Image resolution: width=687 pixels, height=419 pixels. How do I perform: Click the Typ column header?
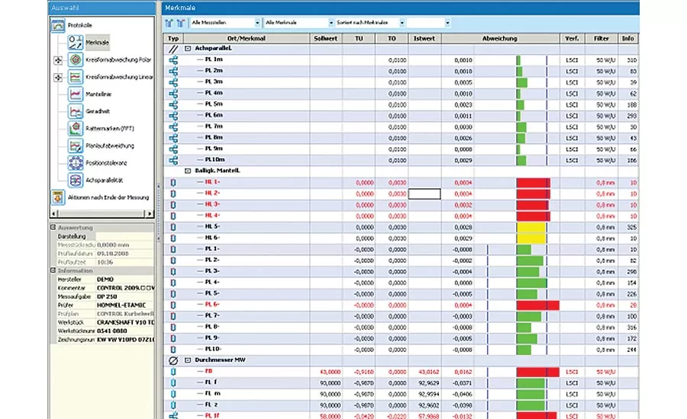[x=173, y=39]
